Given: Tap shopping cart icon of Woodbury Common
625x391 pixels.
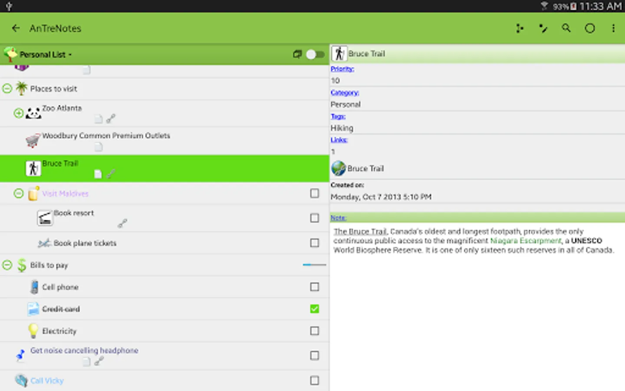Looking at the screenshot, I should point(33,140).
